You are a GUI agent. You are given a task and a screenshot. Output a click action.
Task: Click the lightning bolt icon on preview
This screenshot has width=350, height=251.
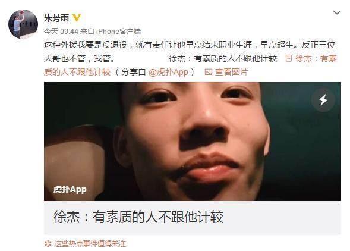tap(323, 100)
